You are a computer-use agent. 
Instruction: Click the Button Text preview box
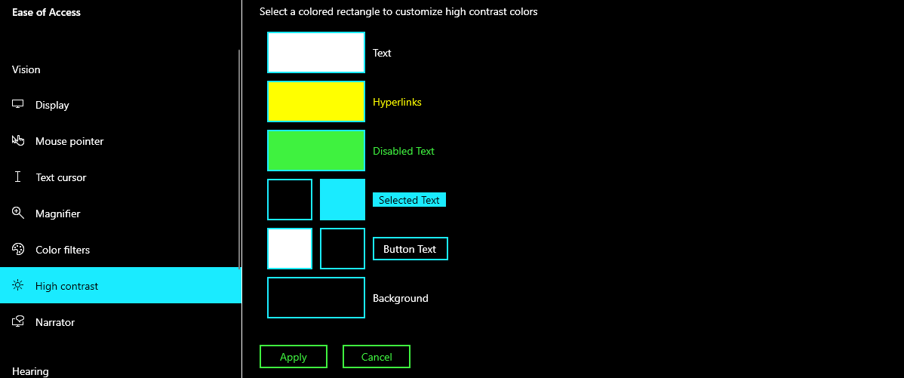pyautogui.click(x=410, y=248)
